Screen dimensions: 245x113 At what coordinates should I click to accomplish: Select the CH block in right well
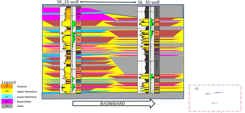coord(157,33)
